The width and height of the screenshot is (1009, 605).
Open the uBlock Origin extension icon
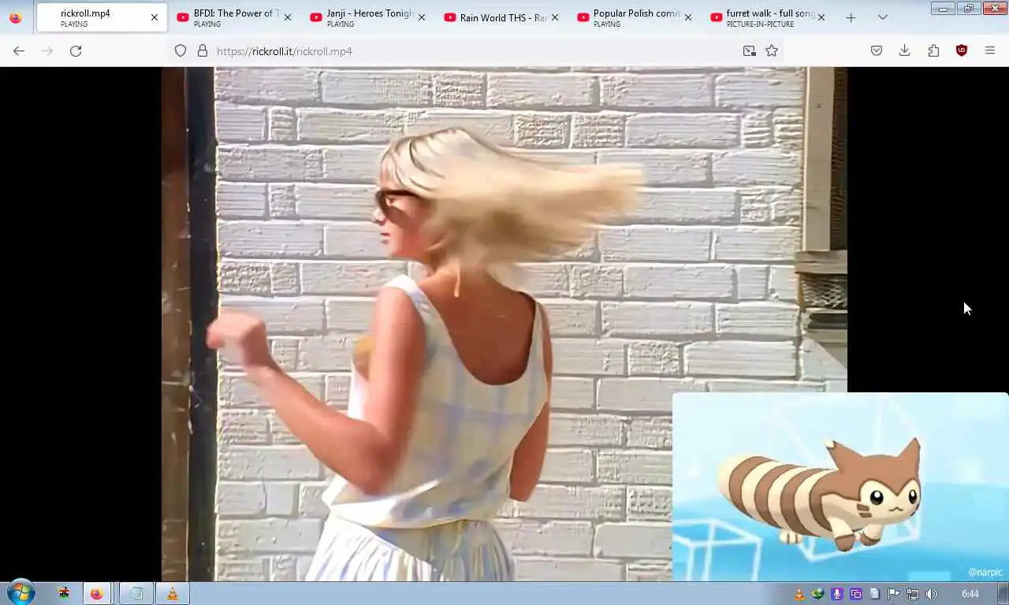962,51
